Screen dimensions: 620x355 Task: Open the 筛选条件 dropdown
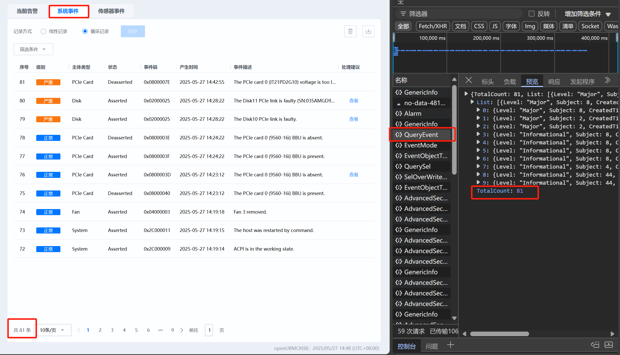coord(33,49)
